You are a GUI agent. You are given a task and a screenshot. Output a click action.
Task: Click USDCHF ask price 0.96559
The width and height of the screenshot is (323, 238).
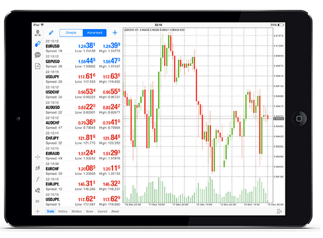point(111,91)
